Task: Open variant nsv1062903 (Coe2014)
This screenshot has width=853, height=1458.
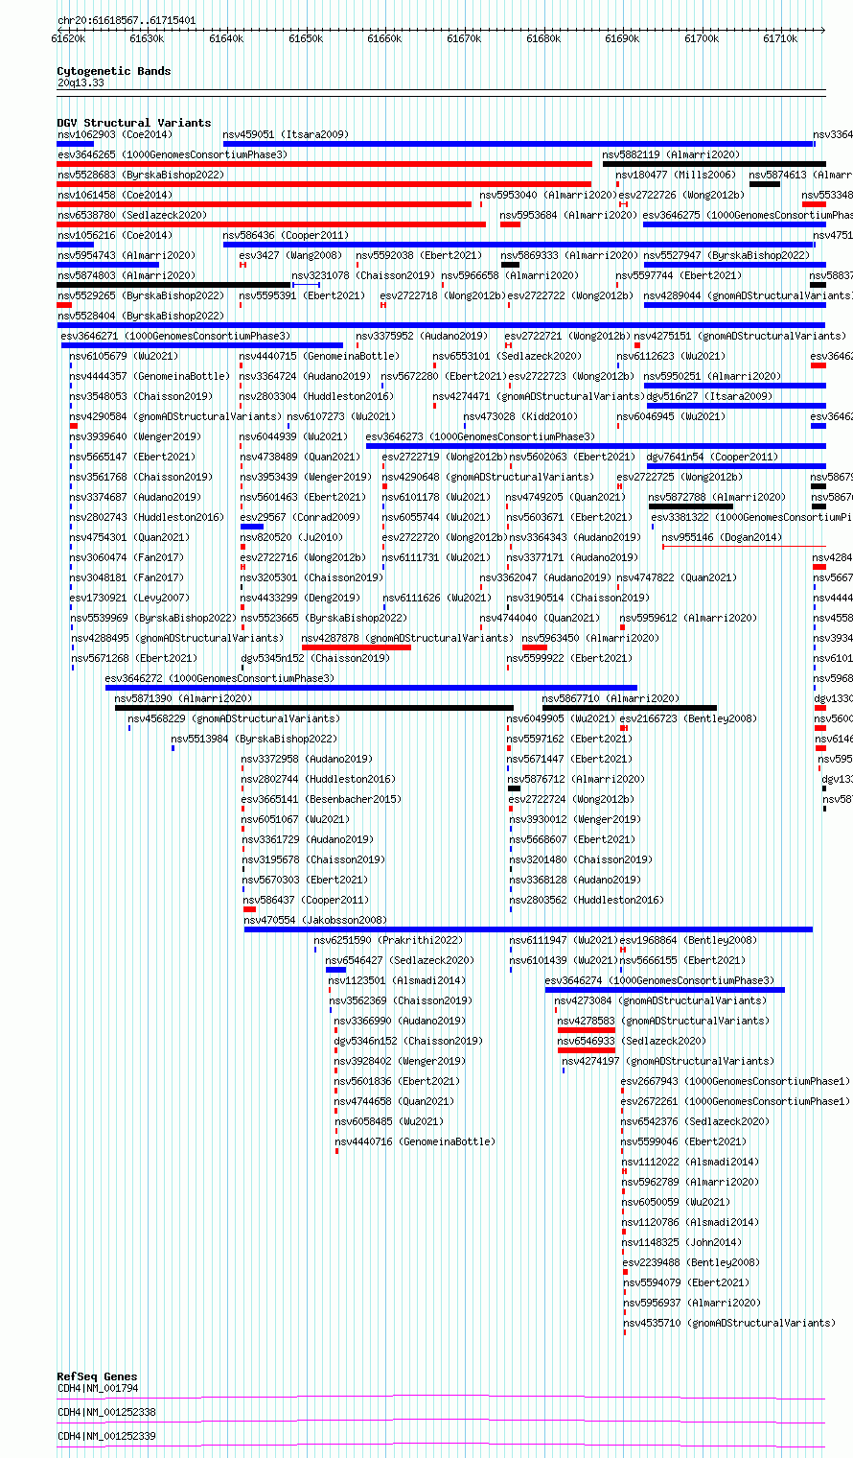Action: 115,135
